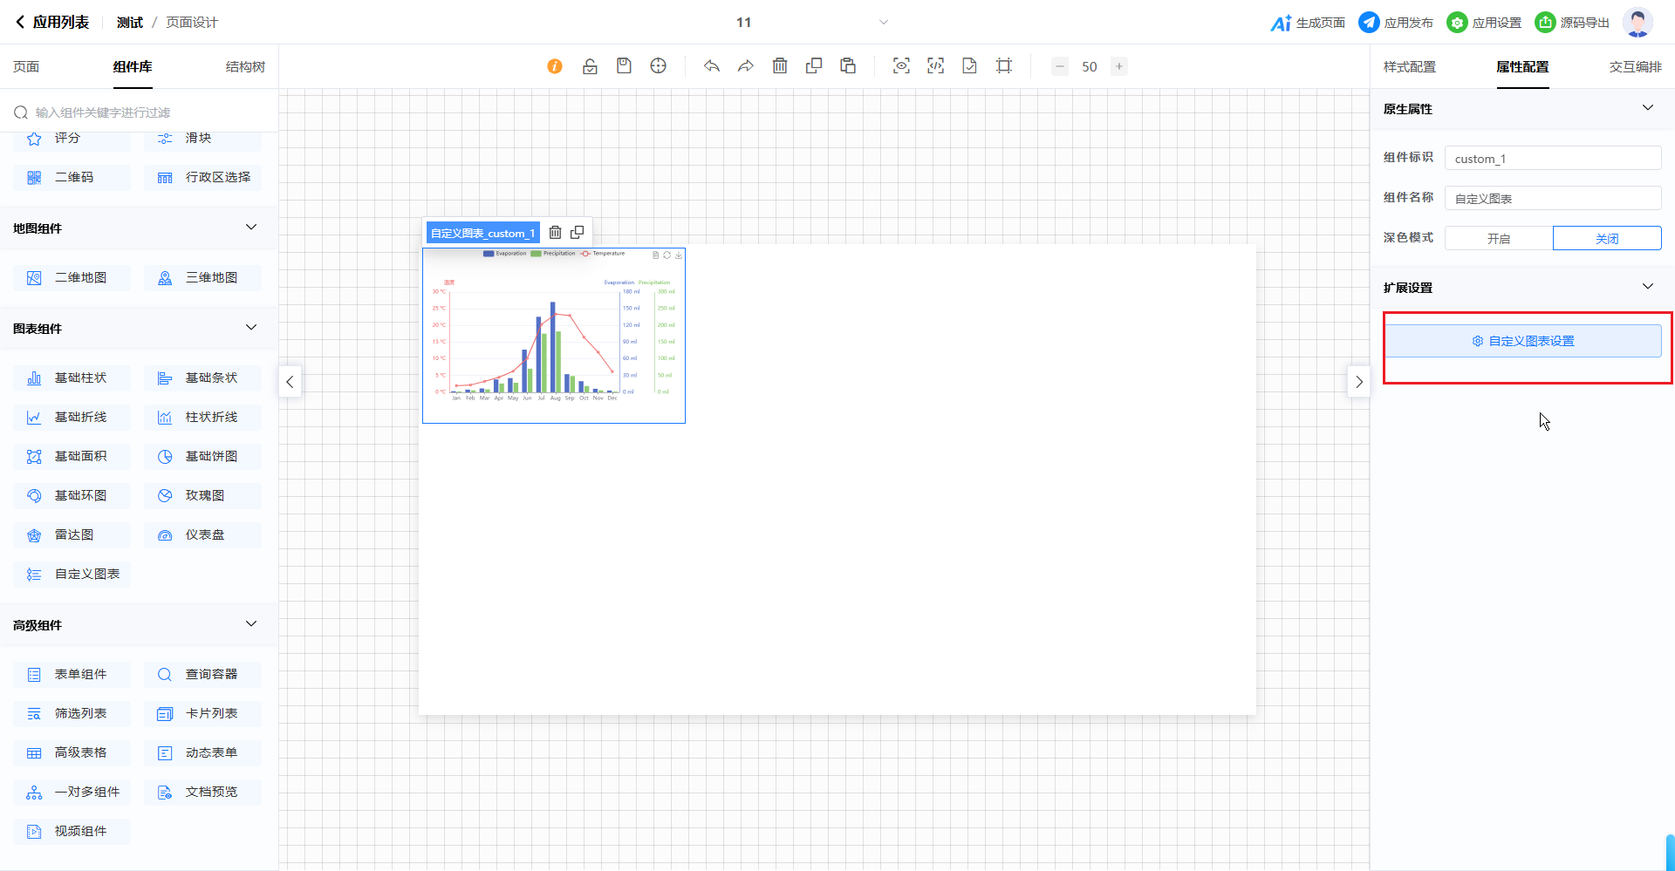Click the toolbar trash delete icon
The image size is (1675, 871).
click(x=780, y=66)
